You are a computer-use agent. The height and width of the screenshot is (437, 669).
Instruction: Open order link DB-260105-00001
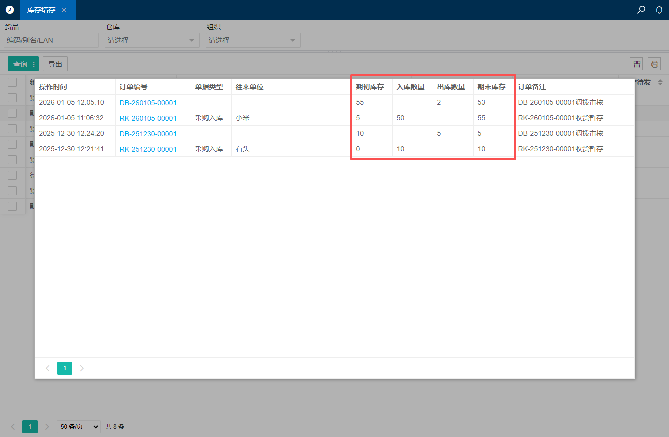click(148, 103)
